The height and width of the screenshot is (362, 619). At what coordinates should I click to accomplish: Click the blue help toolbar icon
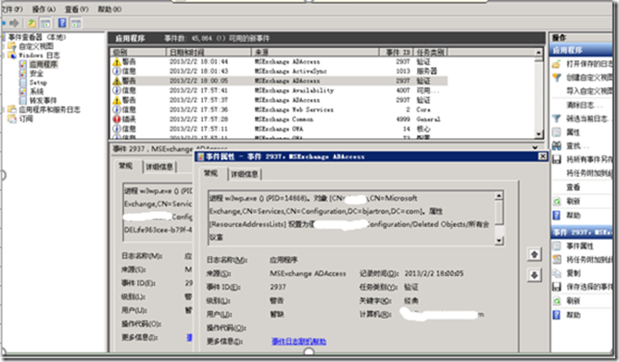pyautogui.click(x=62, y=23)
